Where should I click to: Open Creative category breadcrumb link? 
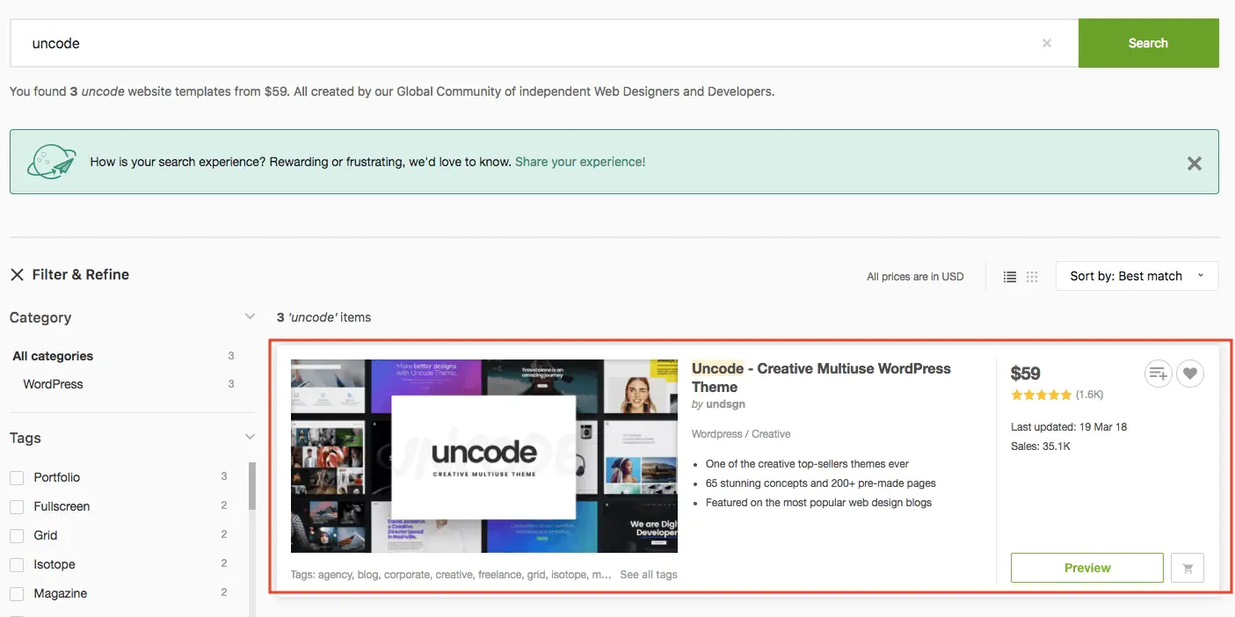point(771,434)
